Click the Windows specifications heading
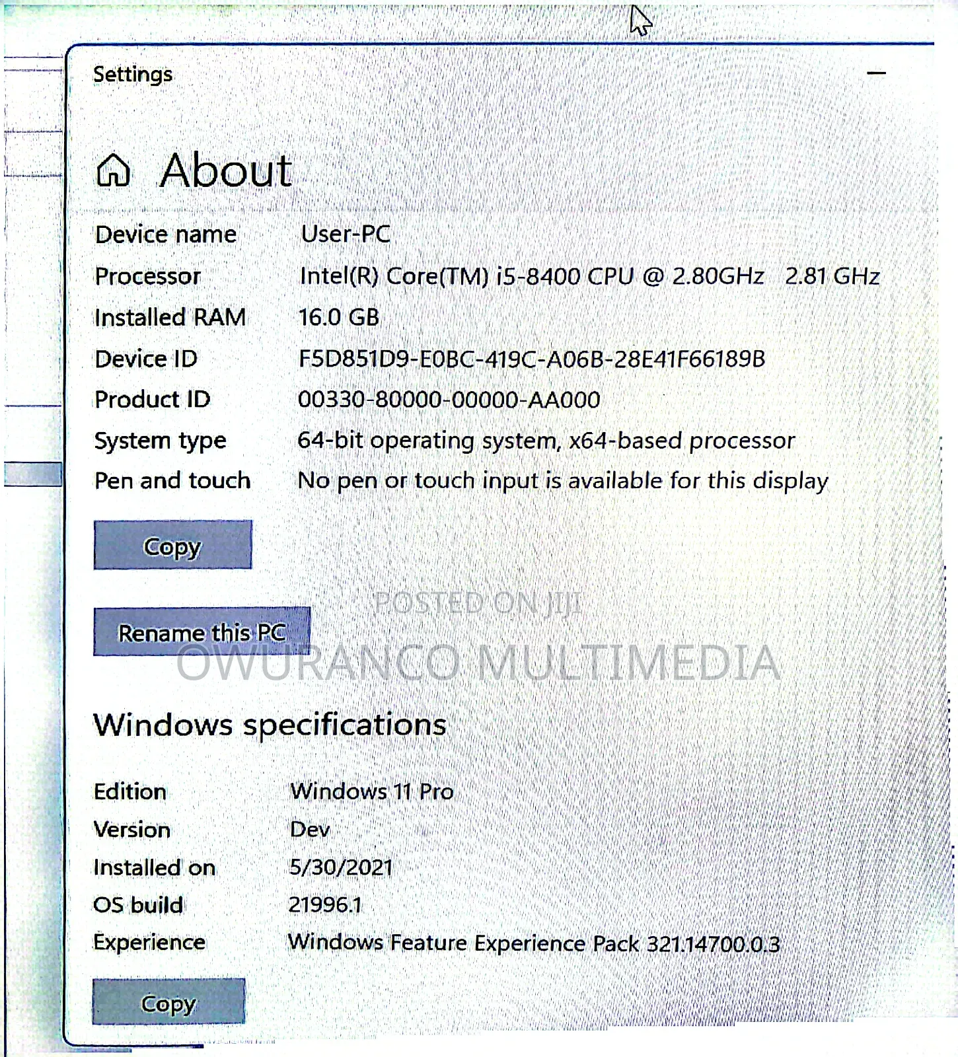 point(270,725)
